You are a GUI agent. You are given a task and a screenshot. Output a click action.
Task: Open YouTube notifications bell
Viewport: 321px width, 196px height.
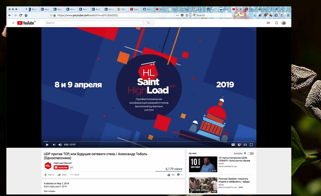[276, 23]
